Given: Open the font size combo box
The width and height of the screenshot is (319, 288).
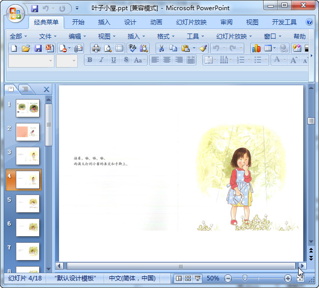Looking at the screenshot, I should tap(67, 60).
